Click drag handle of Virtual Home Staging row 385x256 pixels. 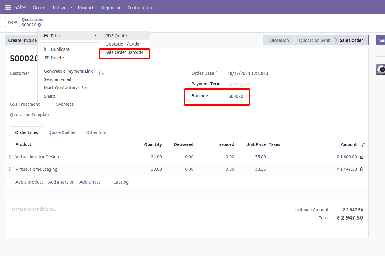coord(10,169)
